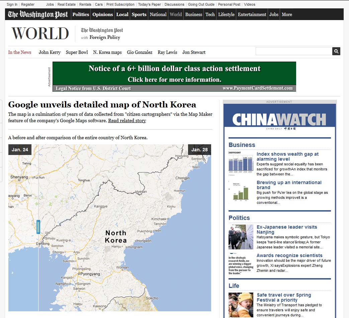This screenshot has height=318, width=349.
Task: Open the Business section tab
Action: click(194, 14)
